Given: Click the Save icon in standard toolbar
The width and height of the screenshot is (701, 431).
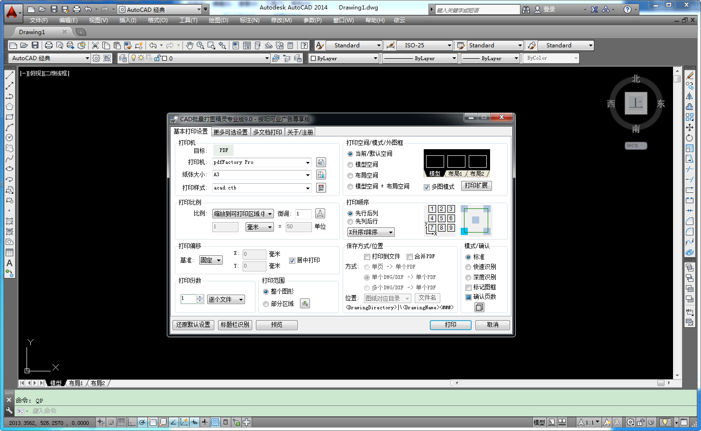Looking at the screenshot, I should pyautogui.click(x=35, y=45).
